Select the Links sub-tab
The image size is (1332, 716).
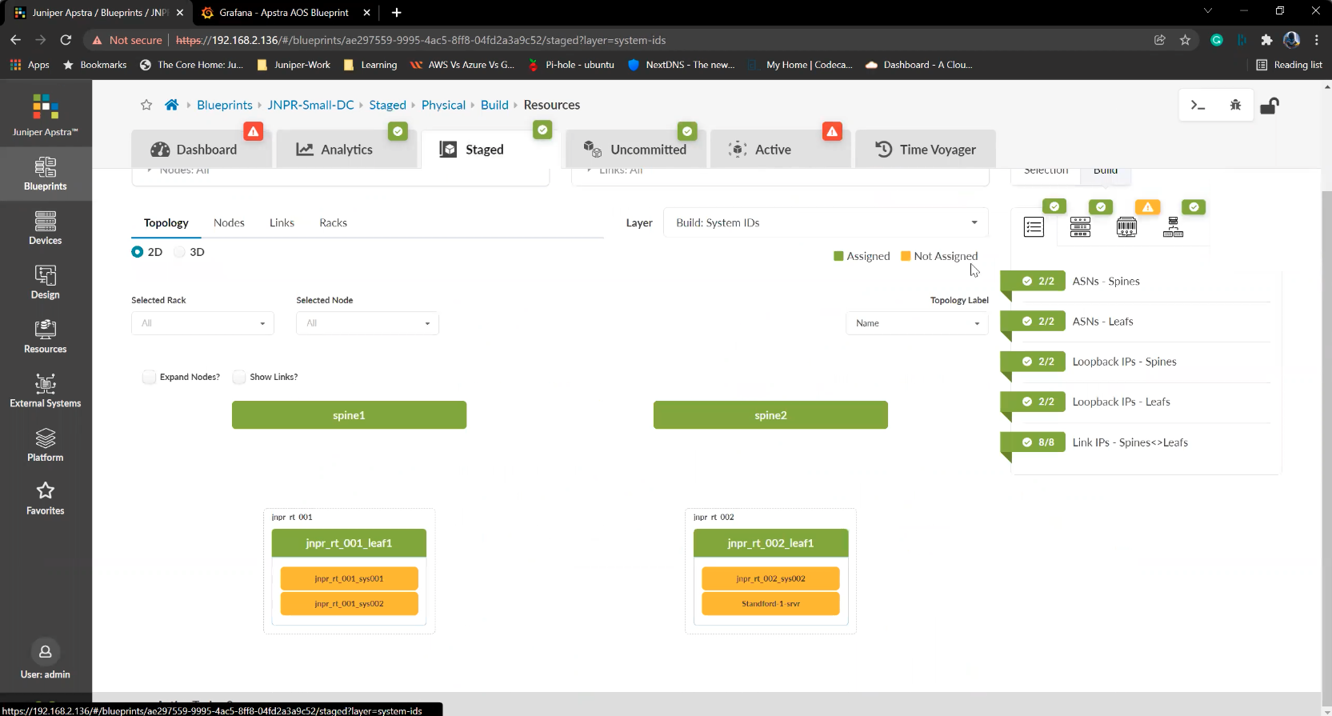282,222
